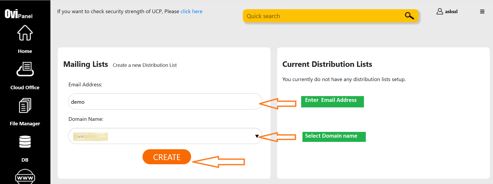Viewport: 493px width, 184px height.
Task: Click the Email Address input field
Action: [165, 102]
